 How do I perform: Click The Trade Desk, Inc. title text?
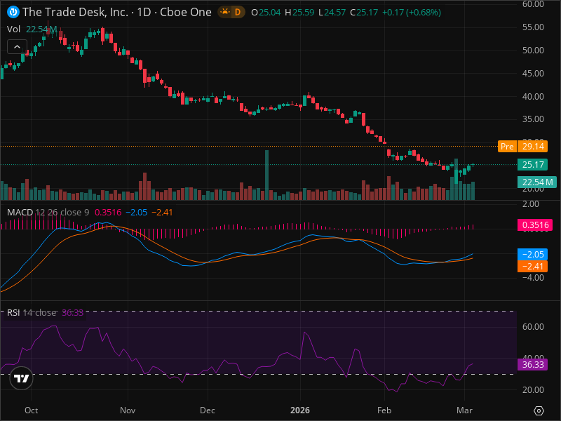[75, 13]
